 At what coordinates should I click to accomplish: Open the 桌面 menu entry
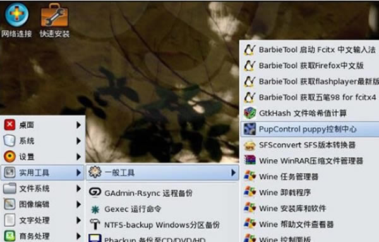[x=43, y=124]
